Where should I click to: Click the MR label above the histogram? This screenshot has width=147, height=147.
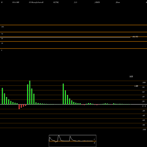click(x=131, y=76)
